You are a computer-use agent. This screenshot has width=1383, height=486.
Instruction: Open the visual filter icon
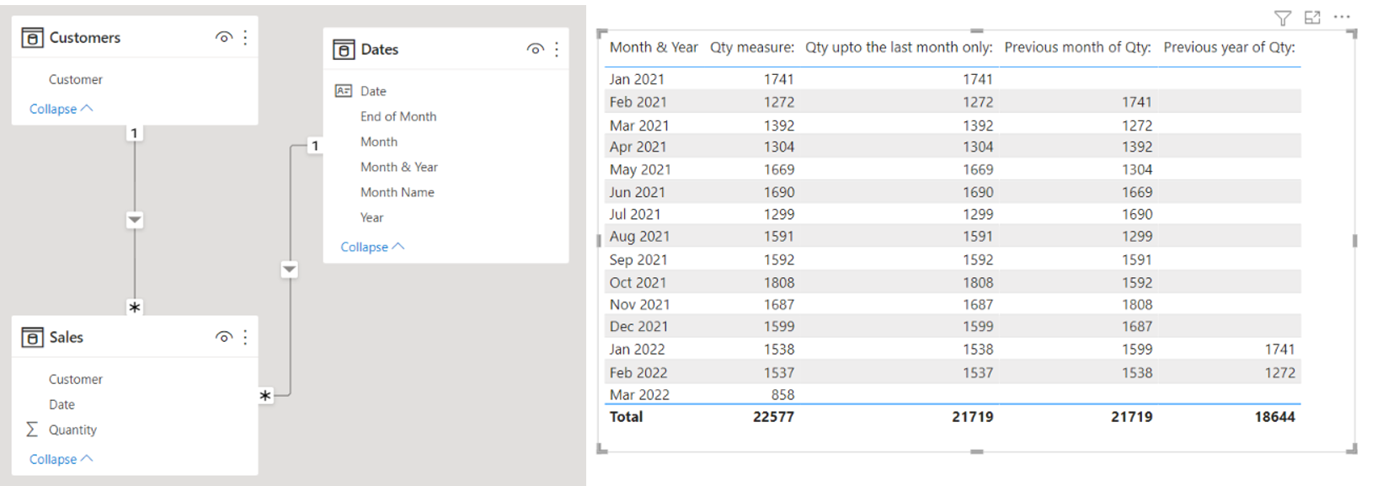[x=1283, y=18]
